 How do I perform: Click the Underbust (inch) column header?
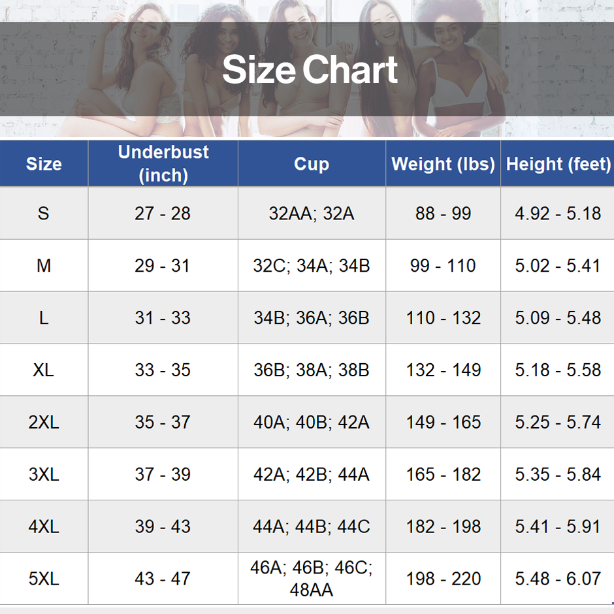[x=163, y=163]
